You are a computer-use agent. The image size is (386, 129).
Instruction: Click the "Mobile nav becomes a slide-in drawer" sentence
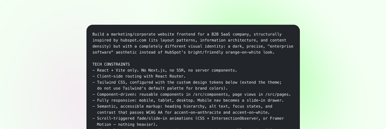[x=240, y=100]
